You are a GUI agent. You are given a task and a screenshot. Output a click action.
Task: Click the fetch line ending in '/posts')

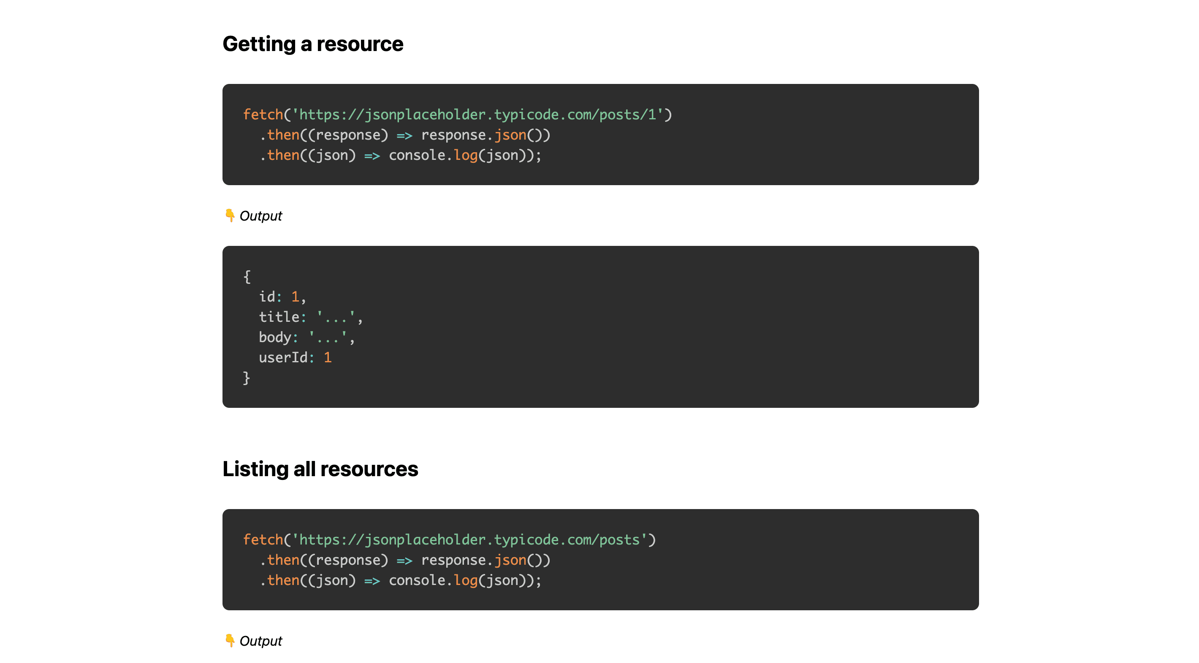(449, 539)
